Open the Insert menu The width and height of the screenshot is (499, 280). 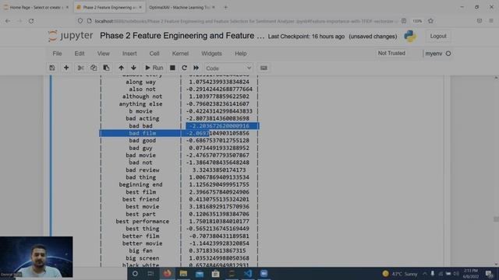click(x=129, y=54)
